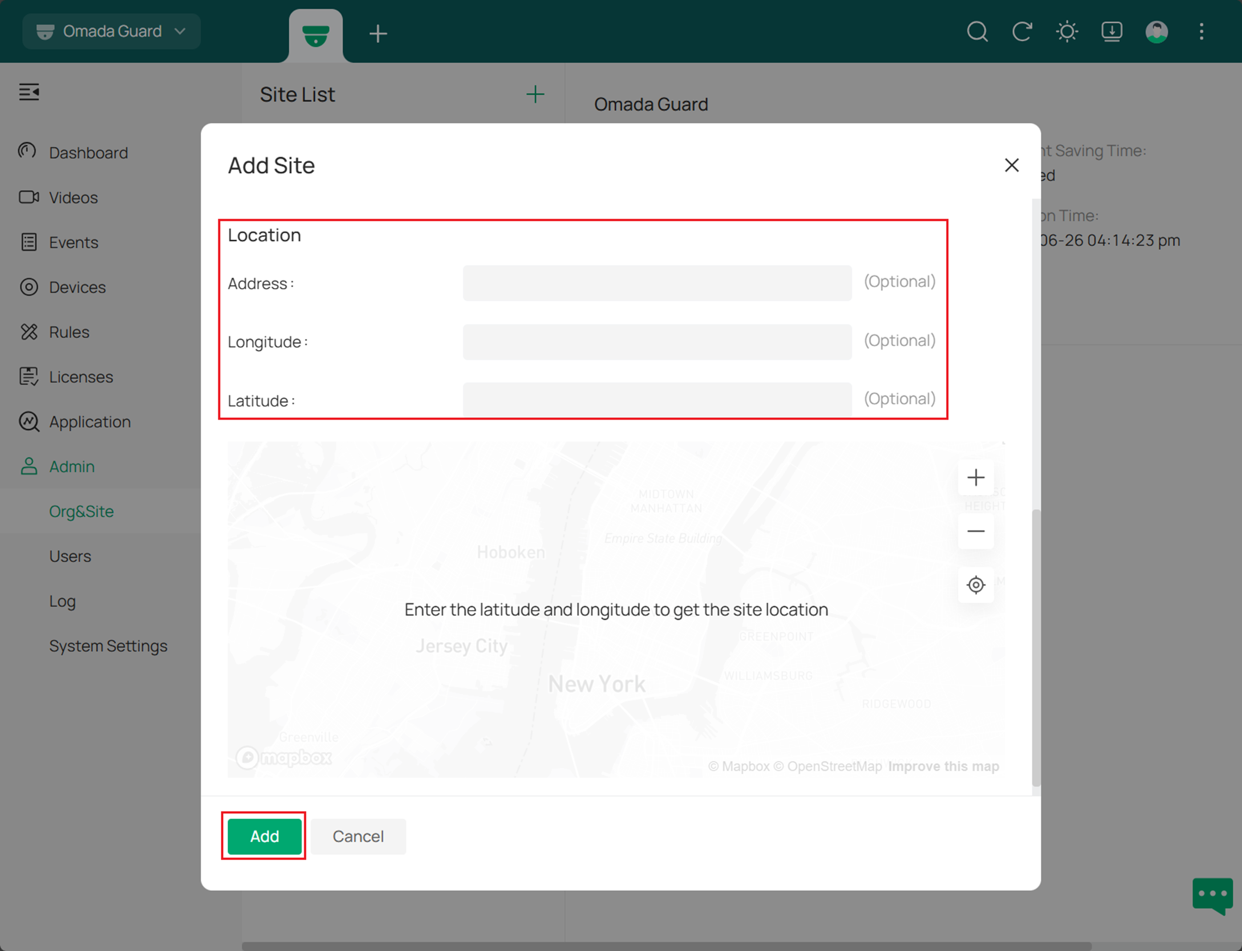Open the Improve this map link

[943, 766]
